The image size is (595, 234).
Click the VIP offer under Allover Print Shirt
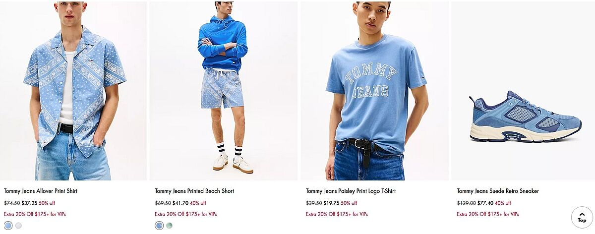[x=35, y=214]
